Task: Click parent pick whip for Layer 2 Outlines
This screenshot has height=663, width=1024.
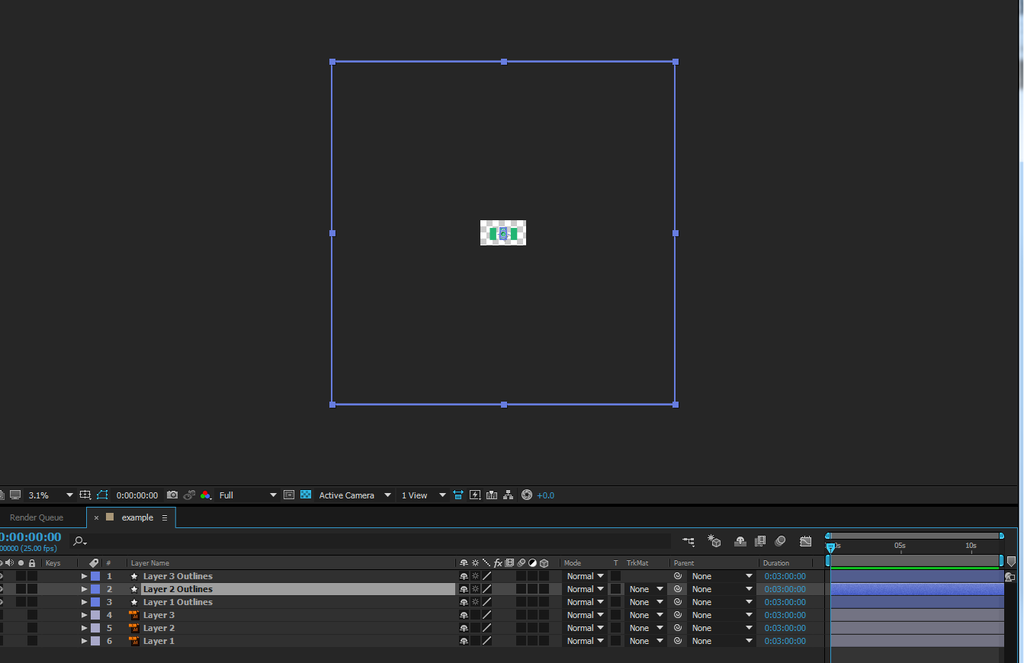Action: [x=677, y=589]
